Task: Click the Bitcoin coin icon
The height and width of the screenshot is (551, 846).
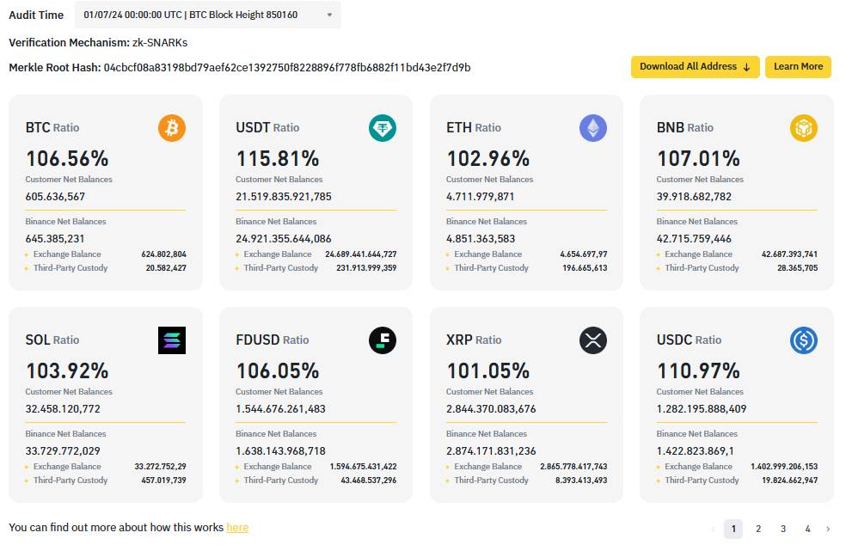Action: tap(172, 128)
